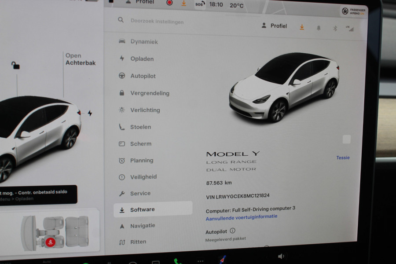
Task: Tap the orange software download arrow
Action: click(x=302, y=27)
